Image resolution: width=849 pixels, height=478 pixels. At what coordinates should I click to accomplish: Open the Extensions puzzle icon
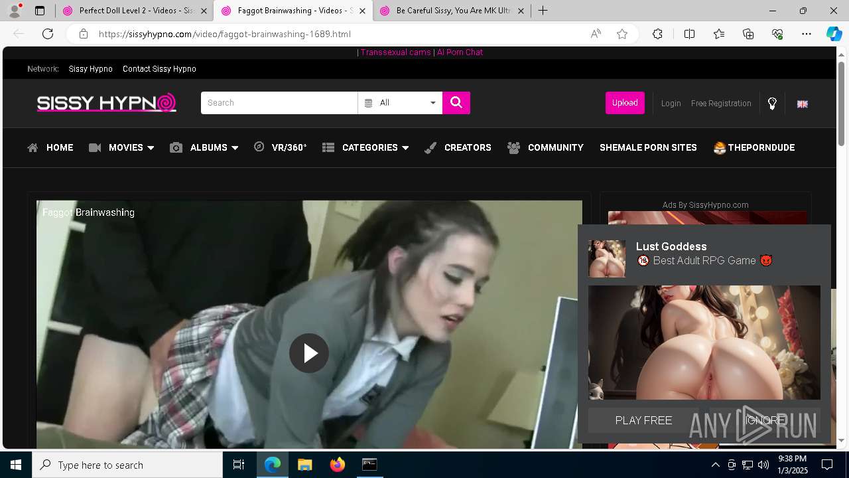click(657, 34)
